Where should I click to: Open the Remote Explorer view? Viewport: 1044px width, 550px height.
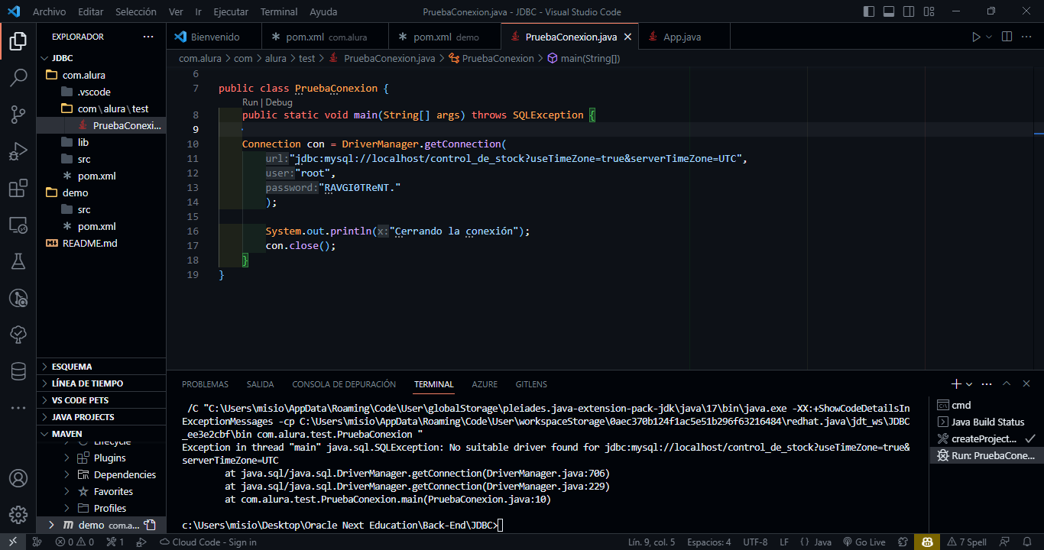pyautogui.click(x=18, y=225)
